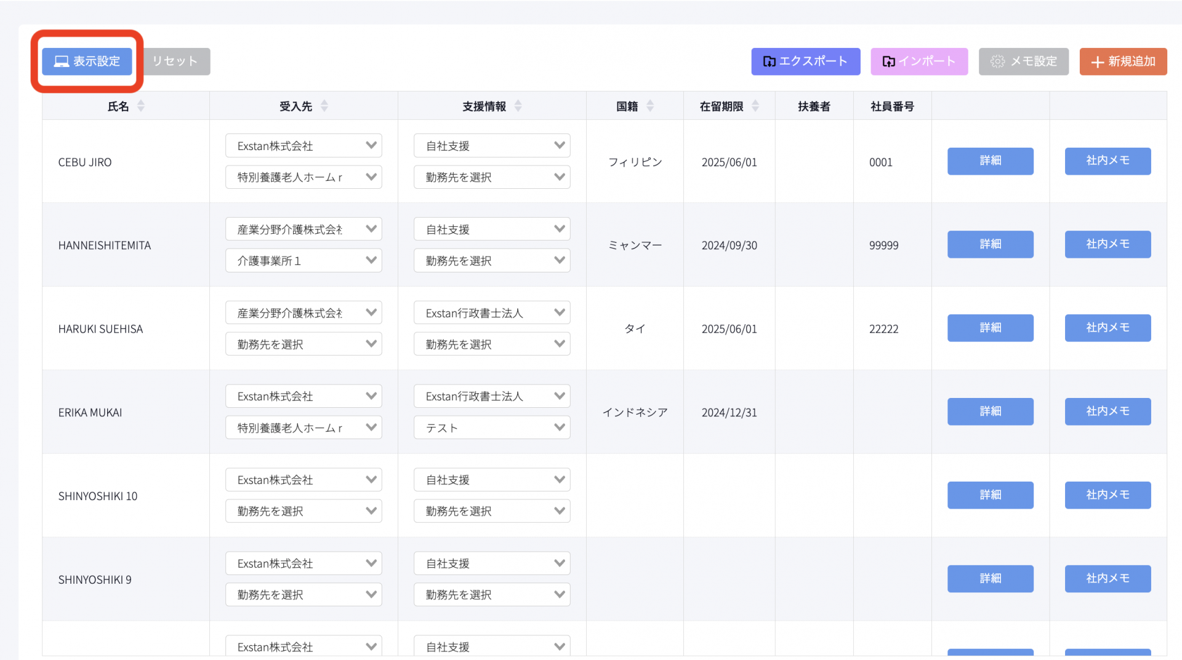Open CEBU JIRO's Exstan株式会社 dropdown
Screen dimensions: 1182x660
(x=304, y=146)
